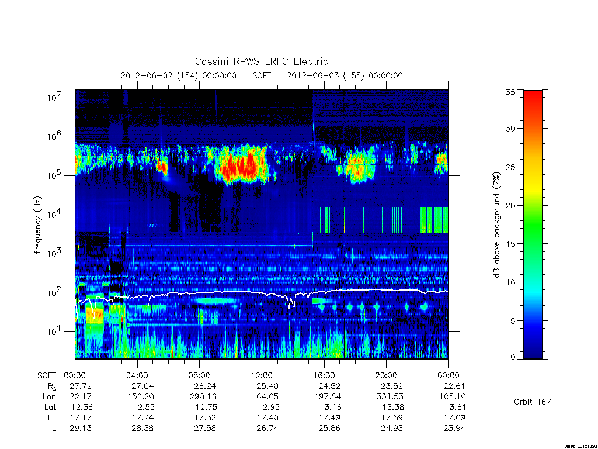This screenshot has height=449, width=598.
Task: Click the colorbar tick value "0"
Action: pos(512,357)
